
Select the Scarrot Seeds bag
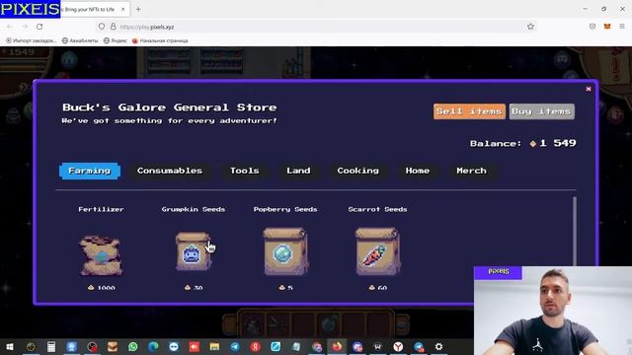point(377,251)
